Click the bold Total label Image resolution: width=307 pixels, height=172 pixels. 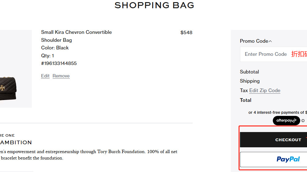pyautogui.click(x=245, y=100)
